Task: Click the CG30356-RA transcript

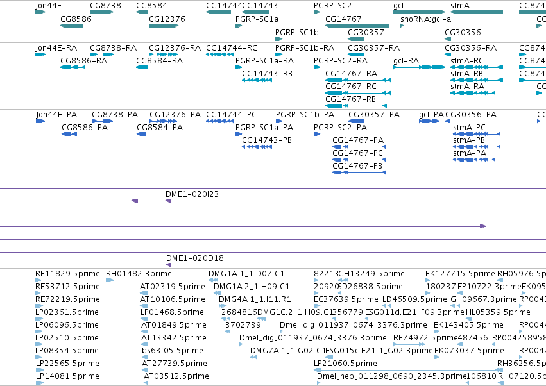Action: coord(448,55)
